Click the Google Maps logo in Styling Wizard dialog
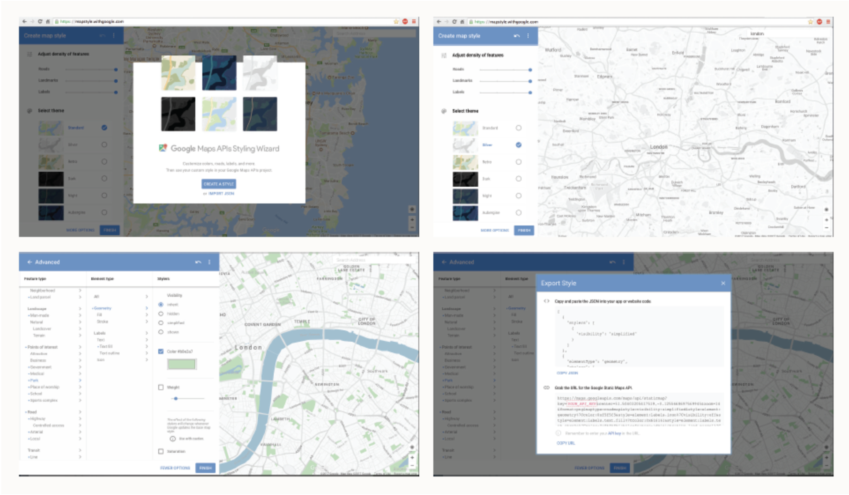The image size is (849, 495). [x=163, y=148]
